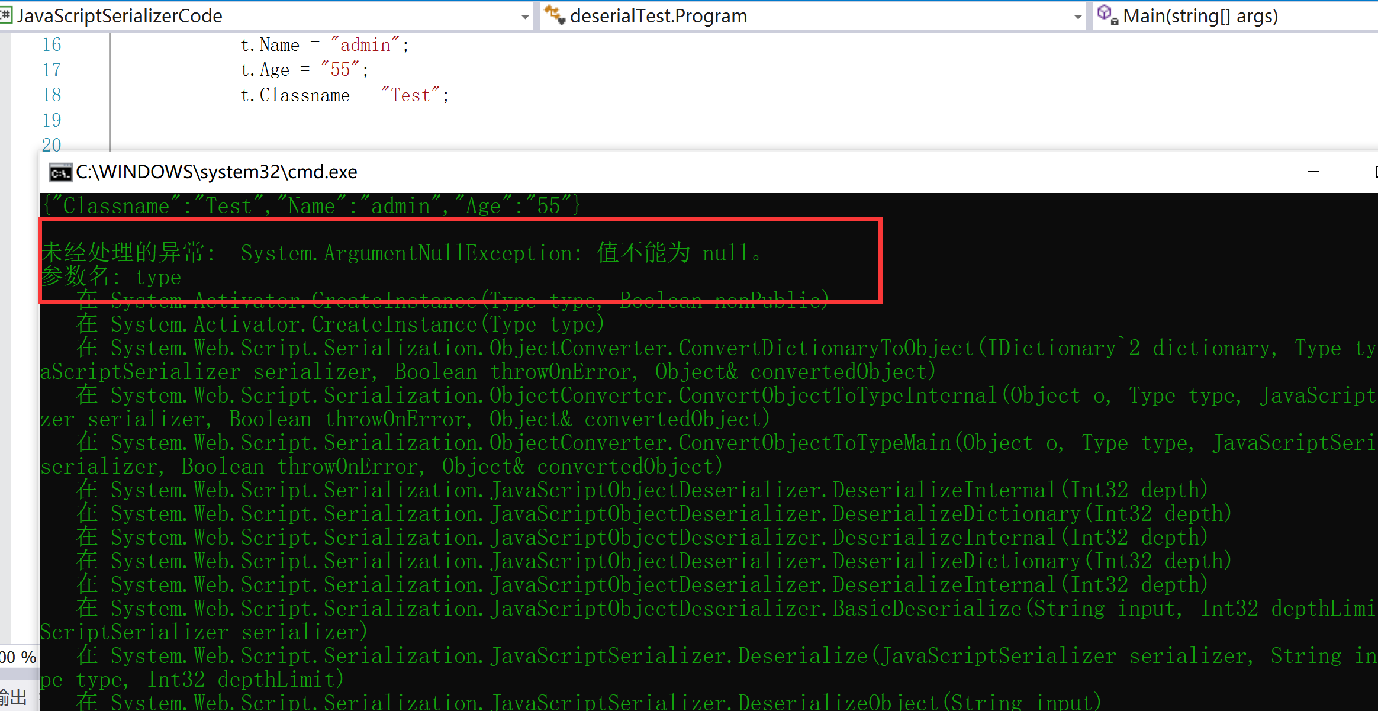Click the ConvertObjectToTypeInternal stack trace line
Image resolution: width=1378 pixels, height=711 pixels.
(x=726, y=395)
